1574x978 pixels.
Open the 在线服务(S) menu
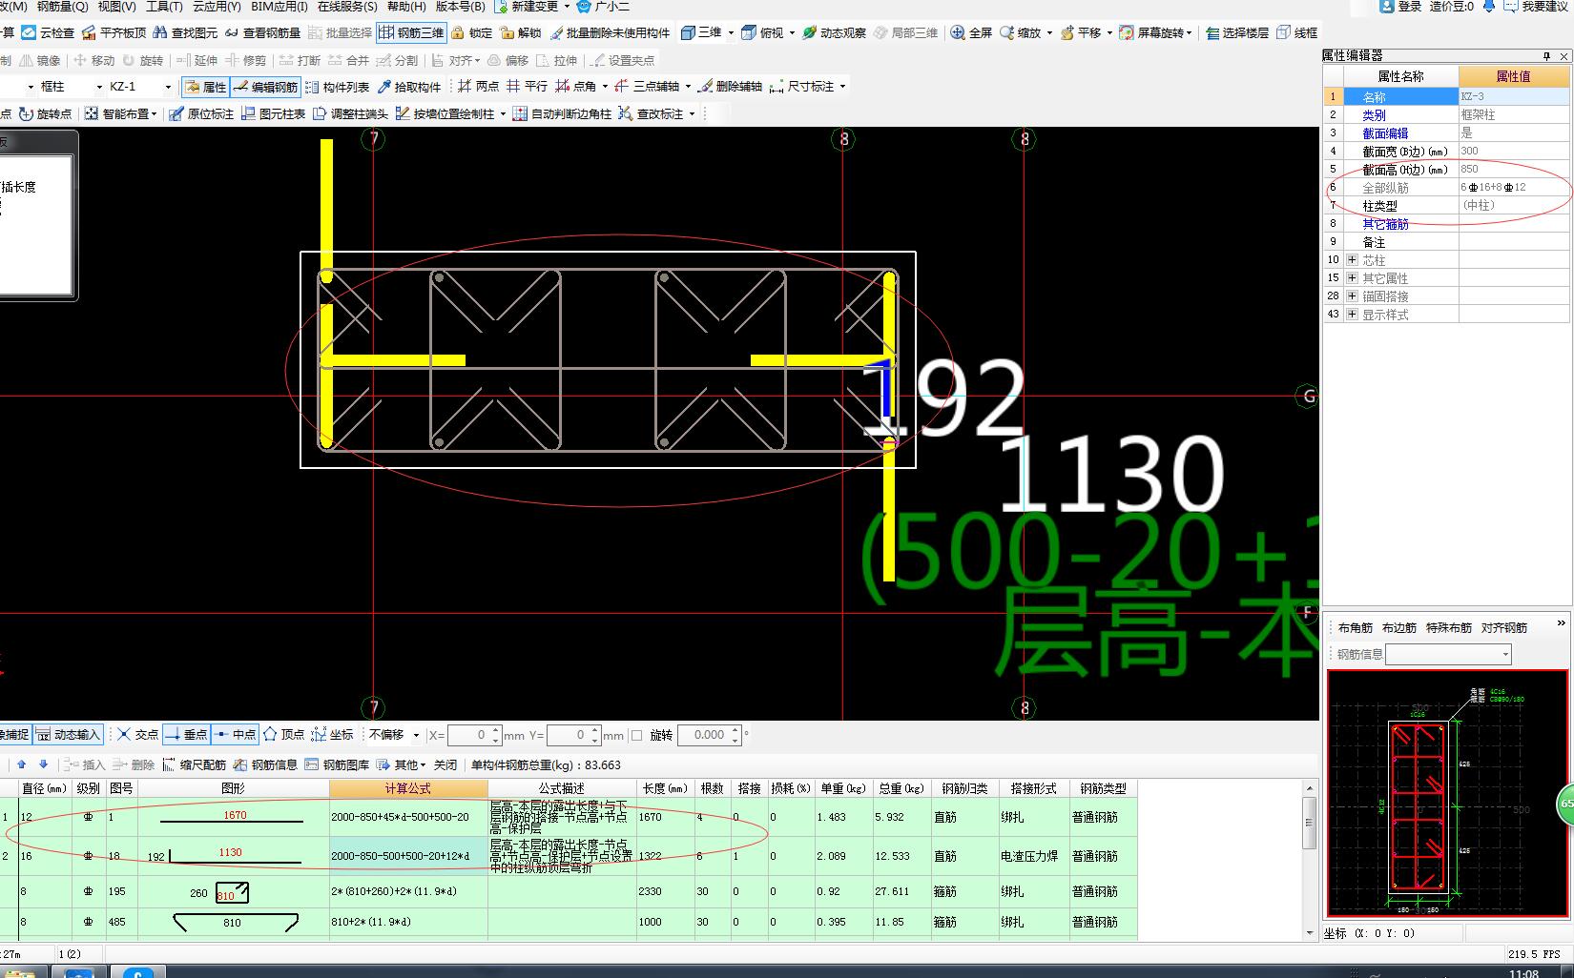pos(347,7)
